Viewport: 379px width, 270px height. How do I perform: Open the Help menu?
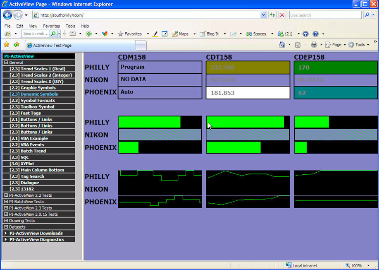click(85, 26)
